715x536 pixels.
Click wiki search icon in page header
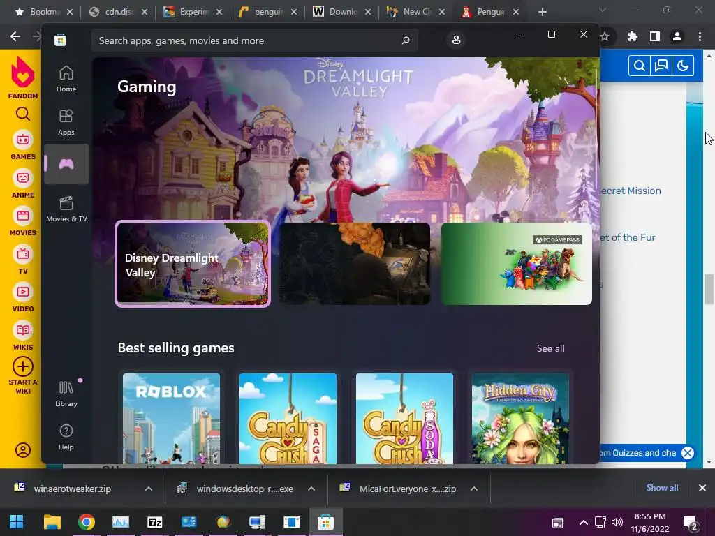(640, 66)
